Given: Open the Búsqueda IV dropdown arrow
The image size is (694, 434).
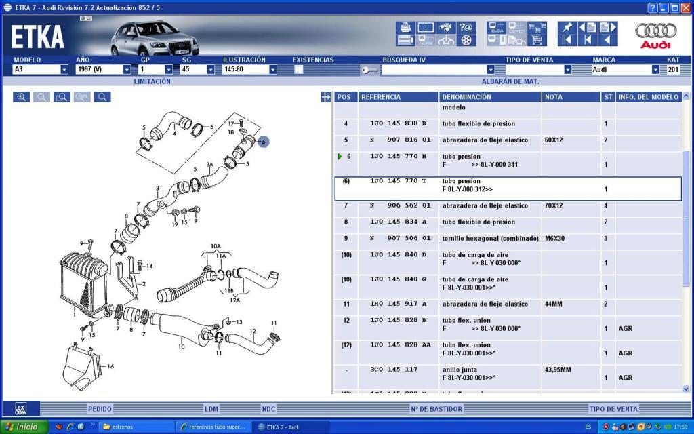Looking at the screenshot, I should [x=491, y=70].
